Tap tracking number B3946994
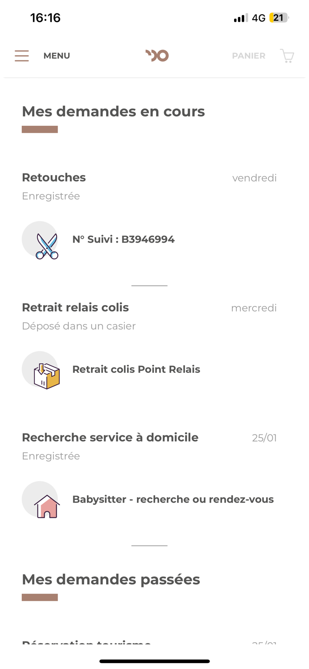 click(x=124, y=240)
